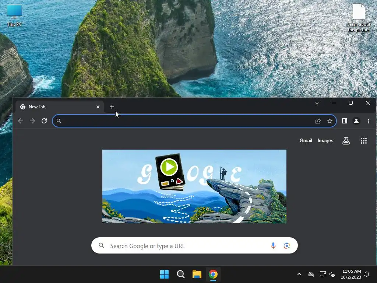Open taskbar Search
The image size is (377, 283).
coord(180,274)
